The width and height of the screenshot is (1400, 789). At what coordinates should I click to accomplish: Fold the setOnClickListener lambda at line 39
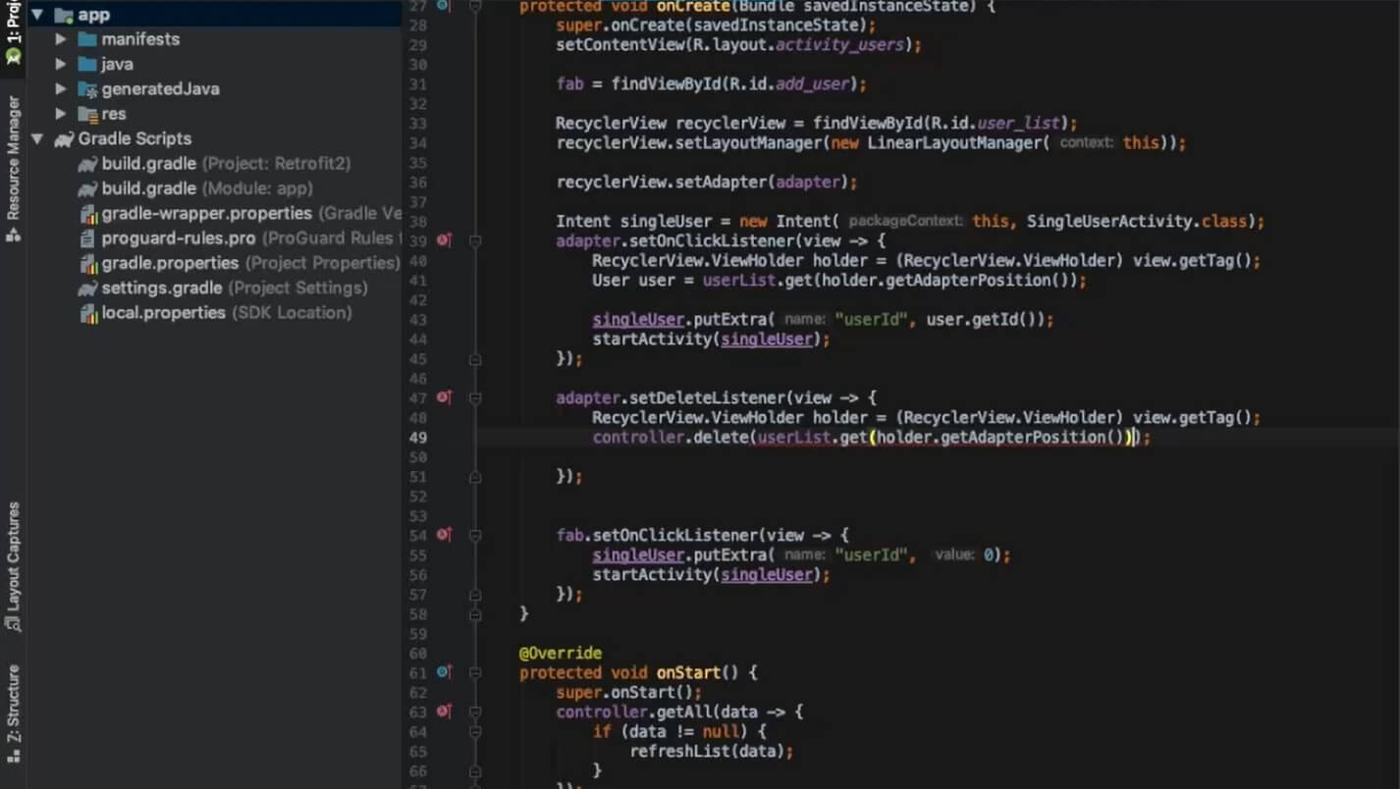pyautogui.click(x=475, y=240)
